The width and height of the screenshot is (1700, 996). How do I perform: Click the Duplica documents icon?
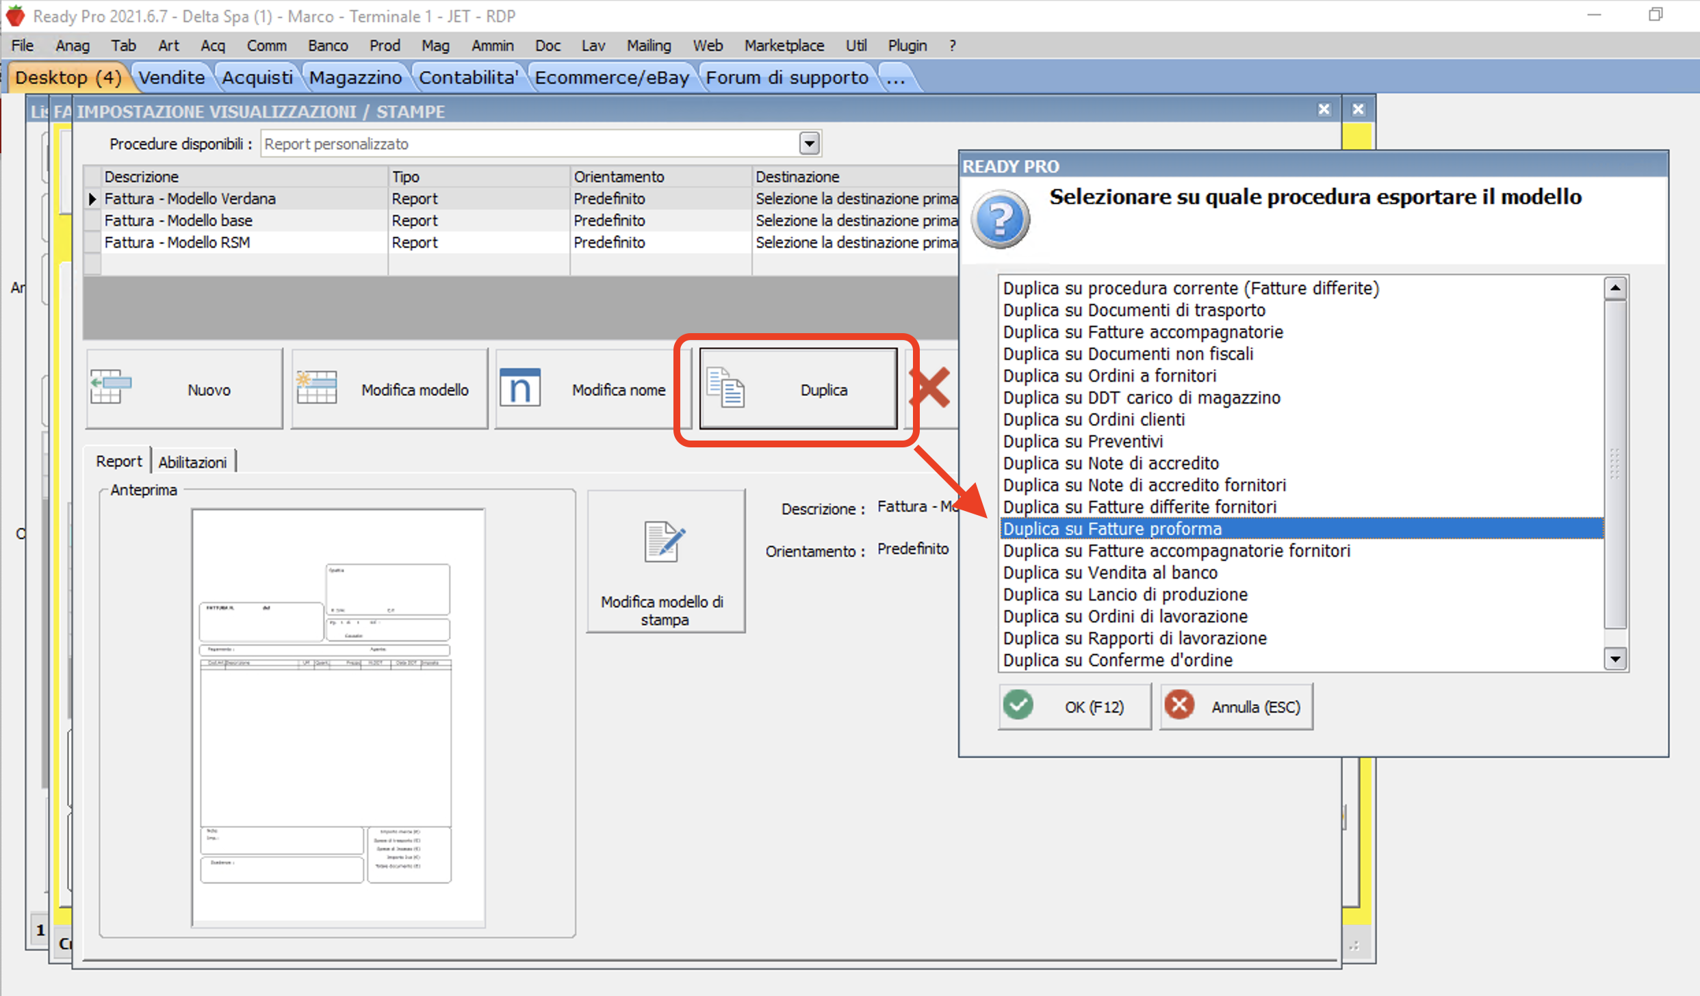click(725, 388)
